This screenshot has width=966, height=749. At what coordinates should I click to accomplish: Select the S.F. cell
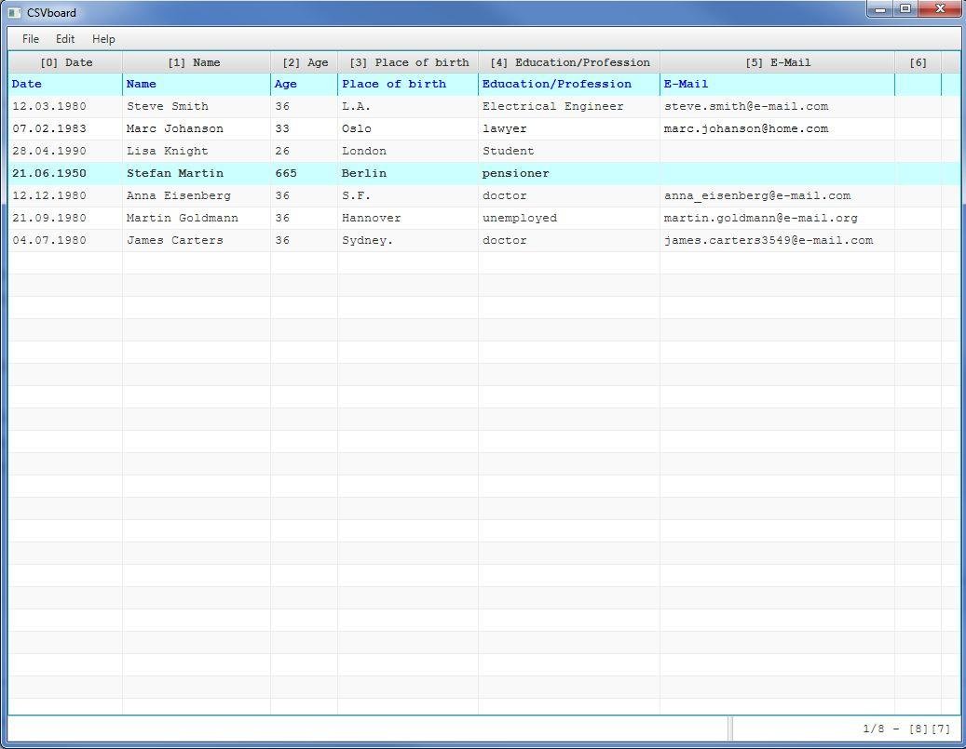[408, 195]
